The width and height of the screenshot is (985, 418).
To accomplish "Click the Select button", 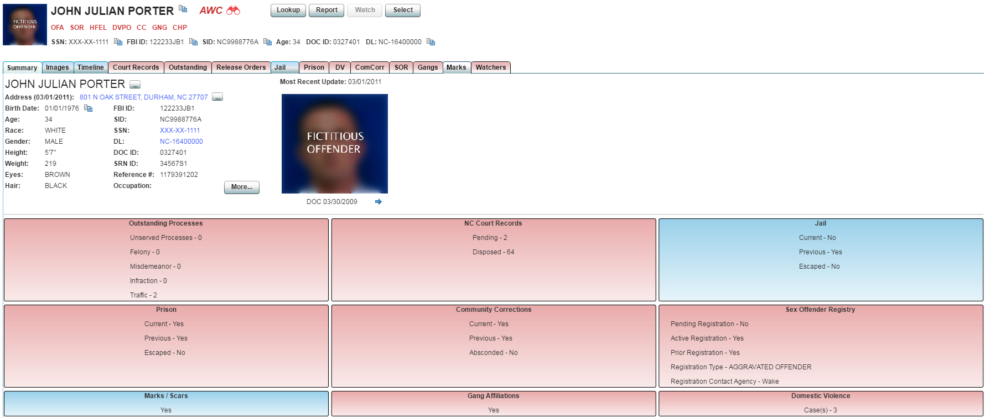I will [x=403, y=11].
